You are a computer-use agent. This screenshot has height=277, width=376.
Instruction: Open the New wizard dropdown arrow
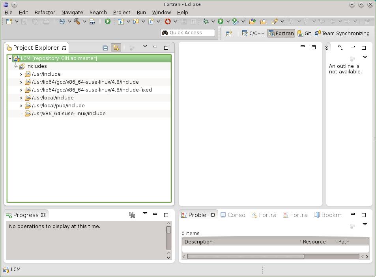tap(17, 22)
